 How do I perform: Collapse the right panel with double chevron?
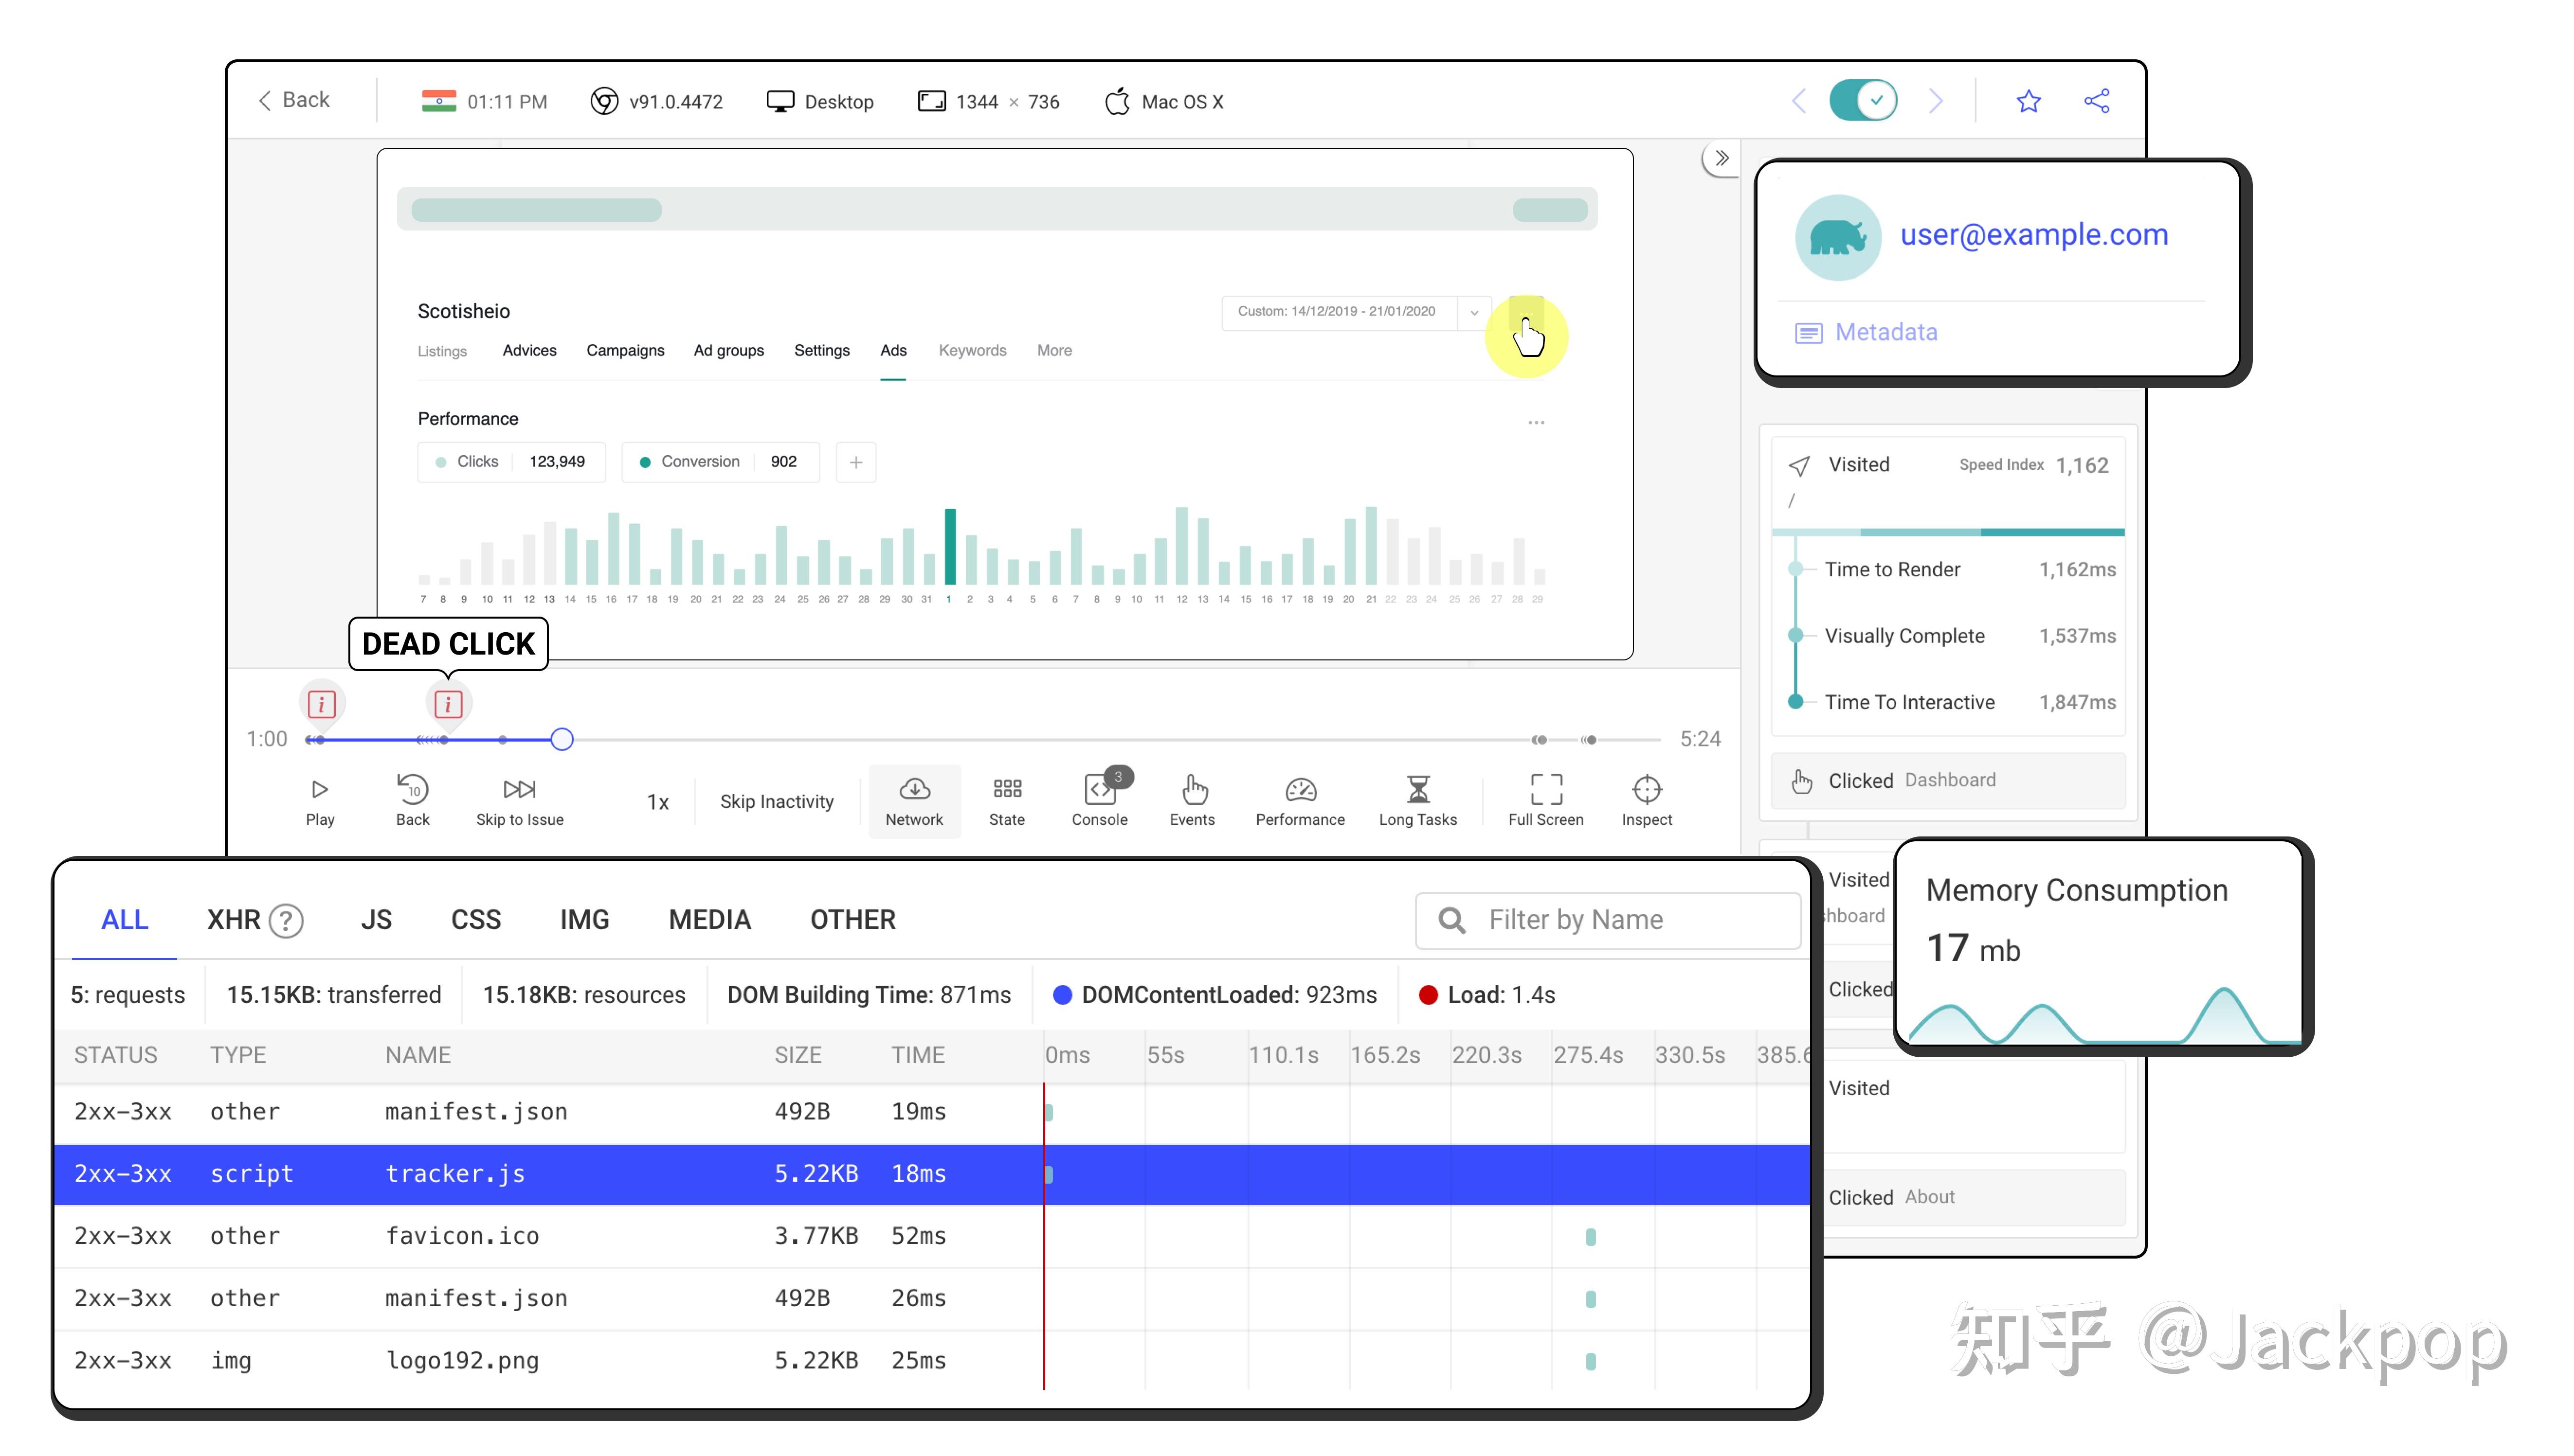[1721, 158]
